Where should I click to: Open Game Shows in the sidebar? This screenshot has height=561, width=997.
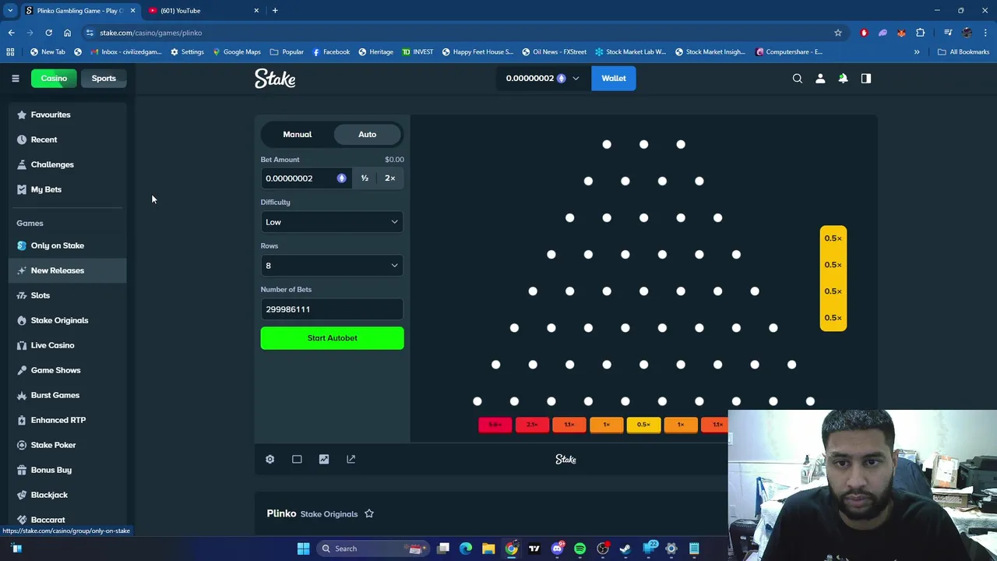tap(67, 370)
